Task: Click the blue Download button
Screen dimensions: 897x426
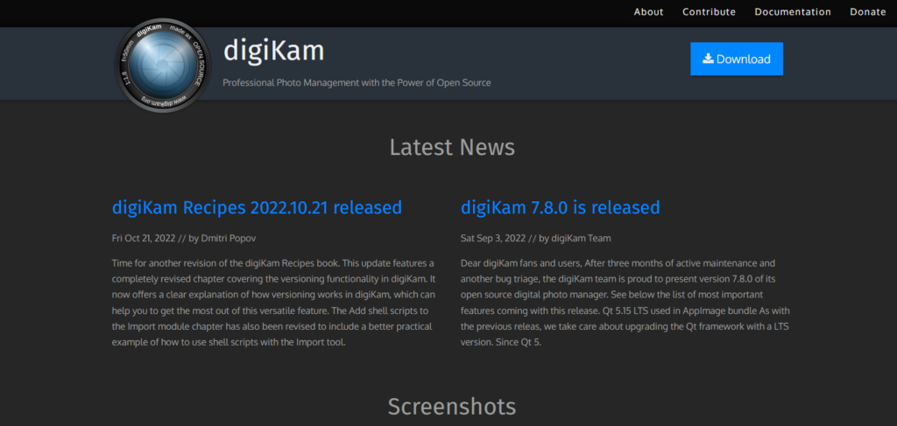Action: pyautogui.click(x=736, y=59)
